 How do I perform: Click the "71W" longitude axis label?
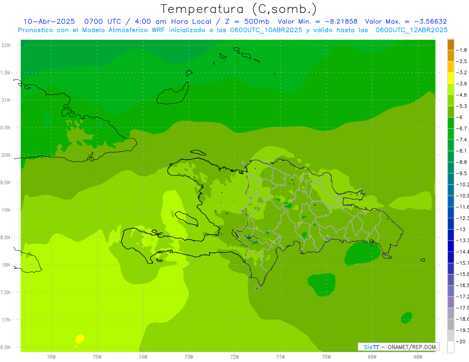point(280,357)
